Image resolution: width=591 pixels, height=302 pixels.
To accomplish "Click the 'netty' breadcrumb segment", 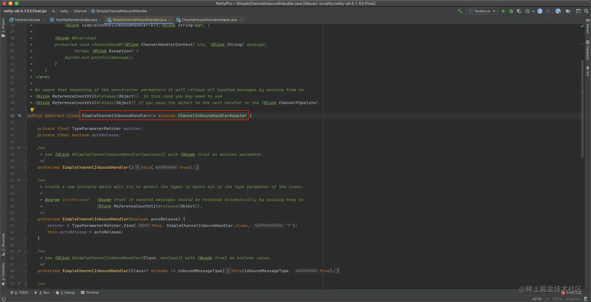I will coord(64,11).
